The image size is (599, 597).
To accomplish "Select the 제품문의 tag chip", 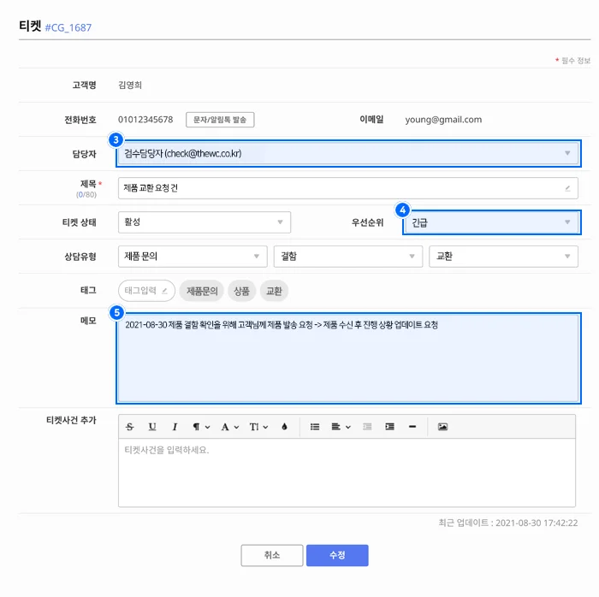I will (x=202, y=292).
